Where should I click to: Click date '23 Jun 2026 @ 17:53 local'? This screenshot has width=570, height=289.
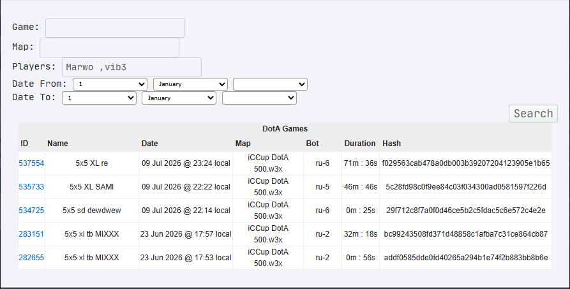pos(186,258)
